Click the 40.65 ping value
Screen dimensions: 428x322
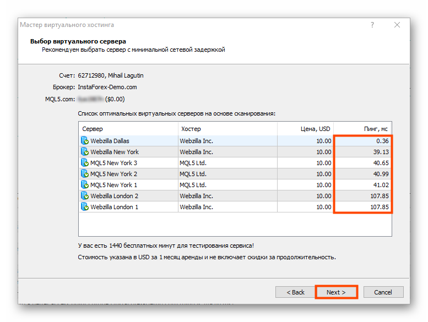[381, 163]
